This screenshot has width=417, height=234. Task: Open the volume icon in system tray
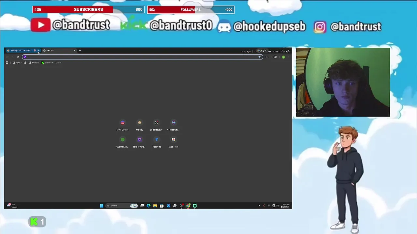(x=278, y=205)
